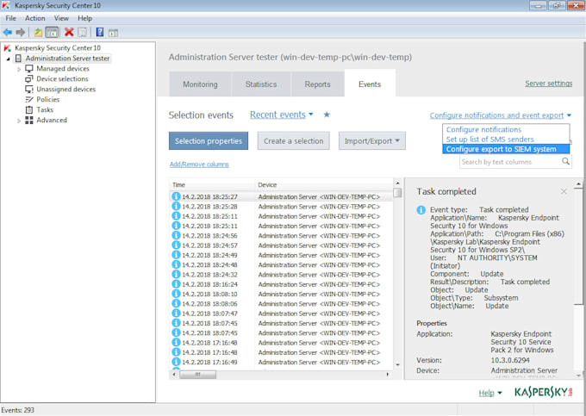Image resolution: width=586 pixels, height=416 pixels.
Task: Select the Managed devices monitor icon
Action: (29, 69)
